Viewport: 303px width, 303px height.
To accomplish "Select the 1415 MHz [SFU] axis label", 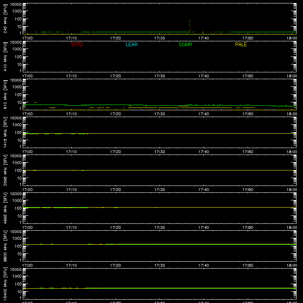I will pos(5,132).
